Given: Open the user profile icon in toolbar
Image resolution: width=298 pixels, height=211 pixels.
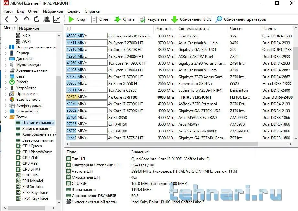Looking at the screenshot, I should click(47, 19).
